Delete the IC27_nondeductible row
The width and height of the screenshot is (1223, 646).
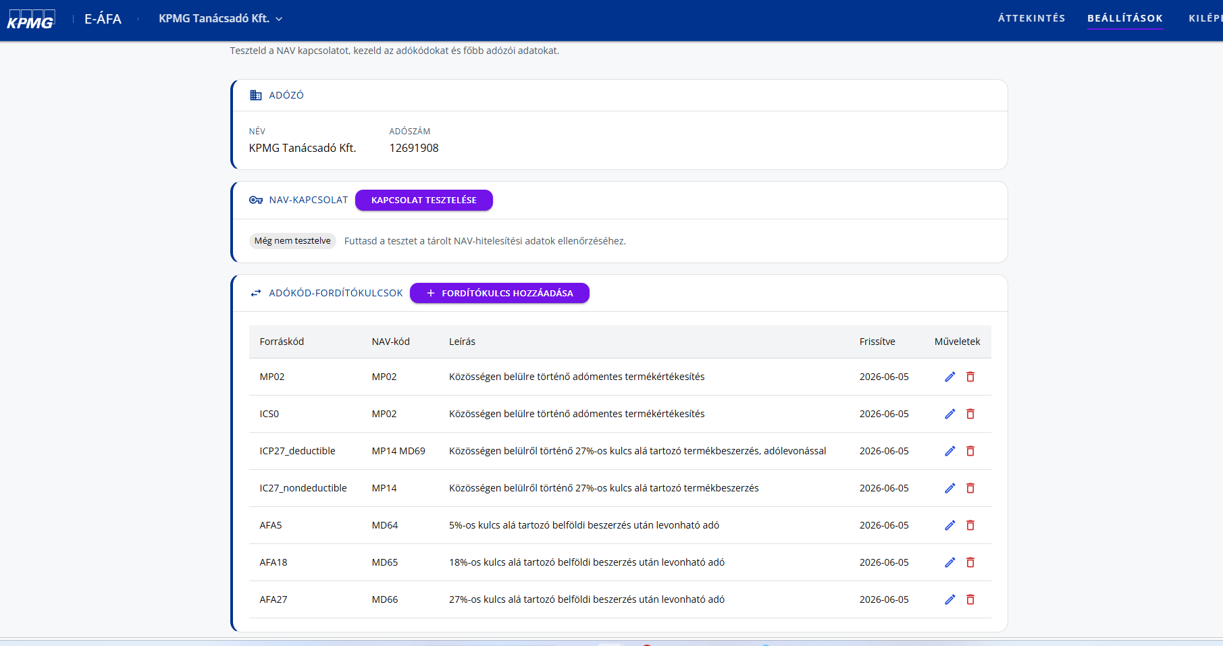click(970, 488)
